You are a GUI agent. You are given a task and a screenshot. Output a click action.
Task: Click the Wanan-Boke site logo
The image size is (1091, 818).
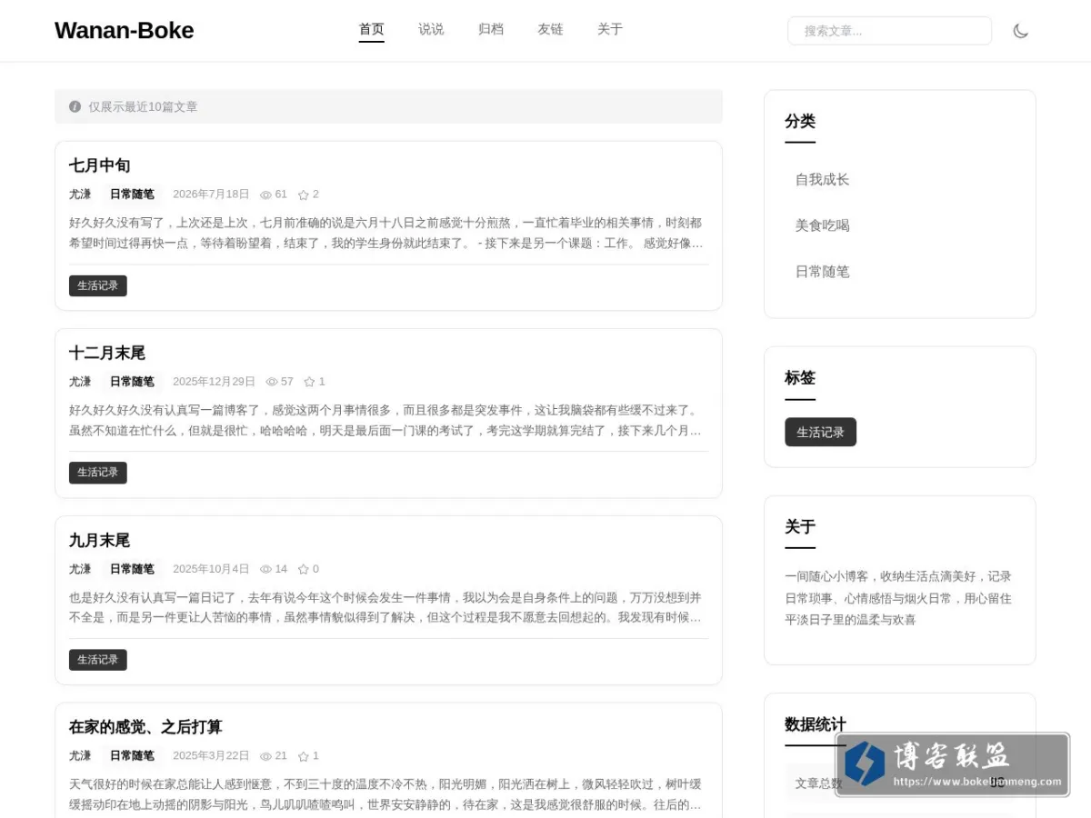click(124, 30)
